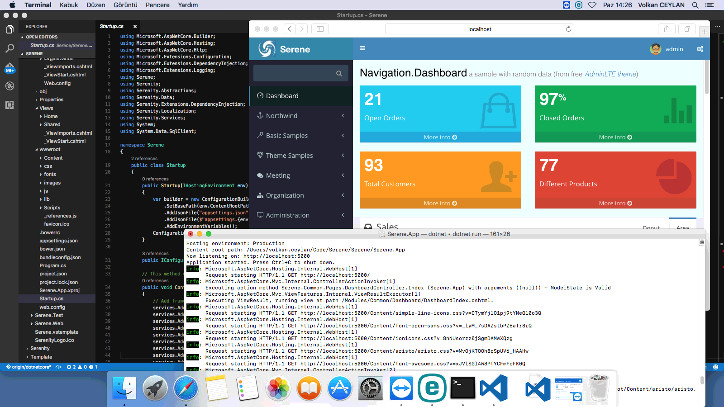This screenshot has width=724, height=407.
Task: Expand the Northwind menu
Action: (300, 116)
